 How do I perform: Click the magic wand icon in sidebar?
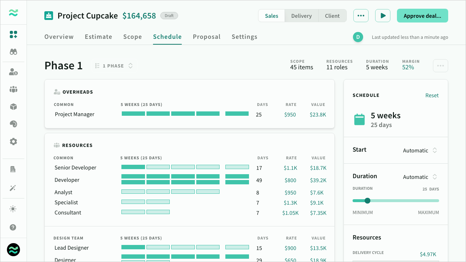tap(13, 188)
